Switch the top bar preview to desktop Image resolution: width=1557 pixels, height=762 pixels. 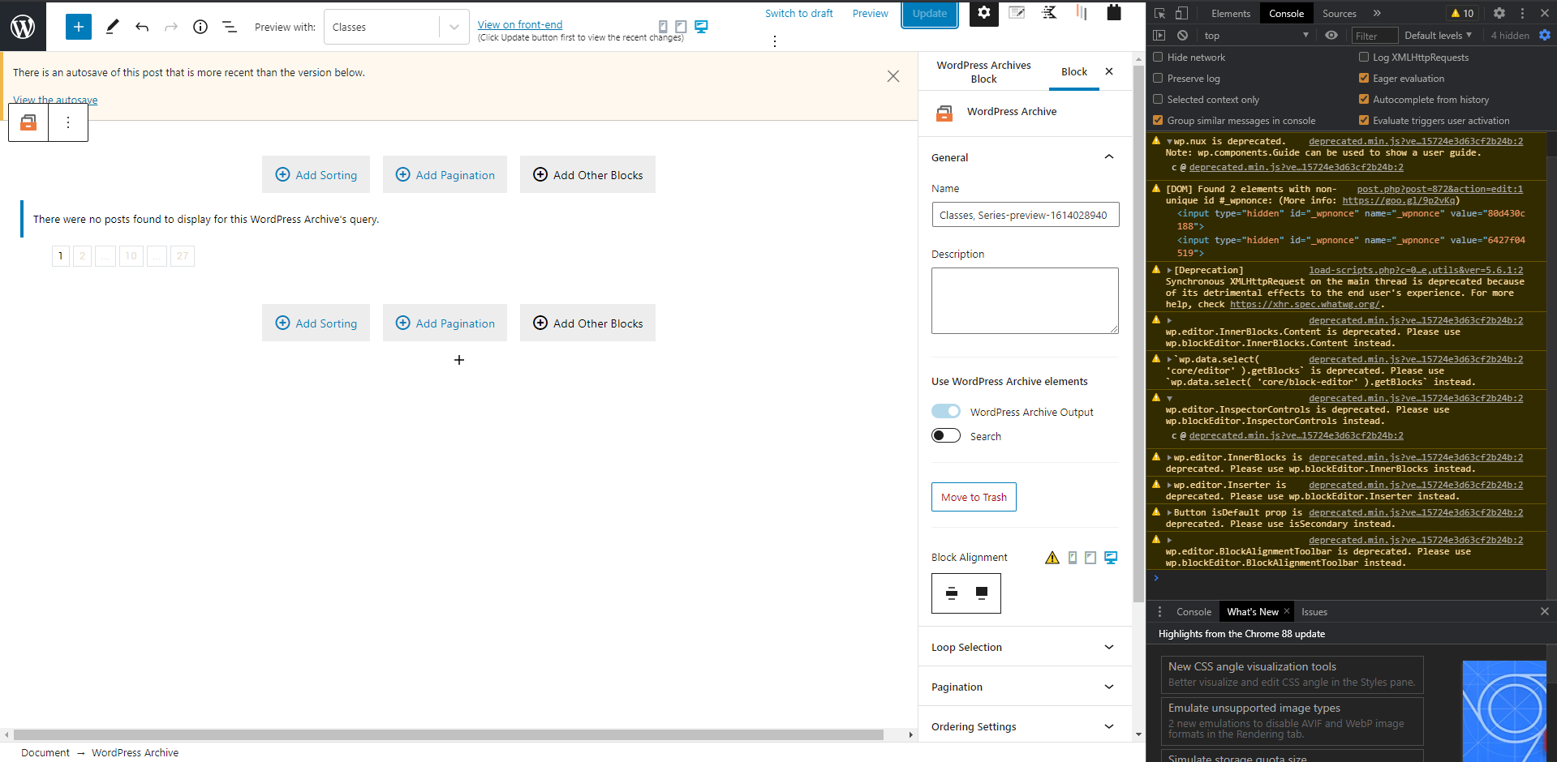tap(701, 27)
